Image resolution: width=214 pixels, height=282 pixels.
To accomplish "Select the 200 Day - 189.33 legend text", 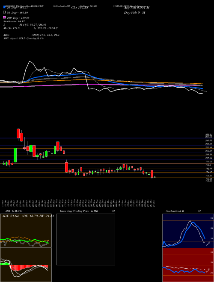I will (18, 18).
